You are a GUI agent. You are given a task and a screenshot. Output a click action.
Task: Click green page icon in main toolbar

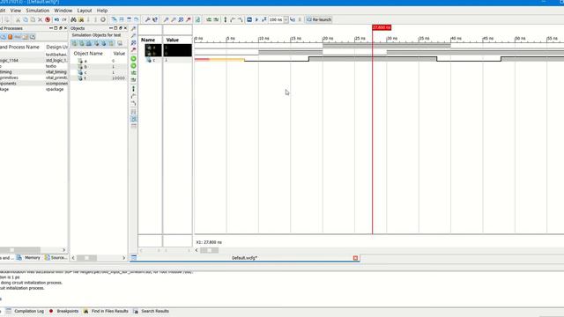coord(197,19)
